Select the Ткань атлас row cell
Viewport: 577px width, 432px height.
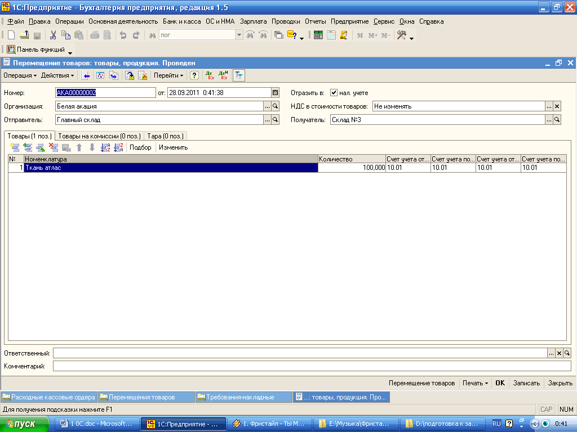[171, 168]
